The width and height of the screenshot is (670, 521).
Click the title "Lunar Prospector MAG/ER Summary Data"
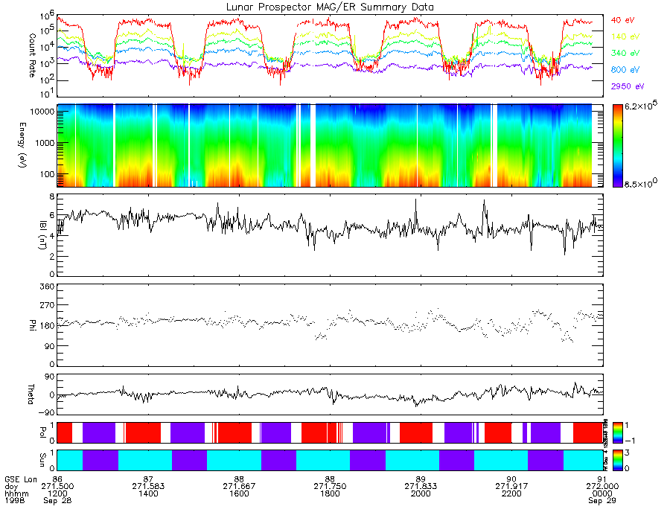tap(330, 7)
